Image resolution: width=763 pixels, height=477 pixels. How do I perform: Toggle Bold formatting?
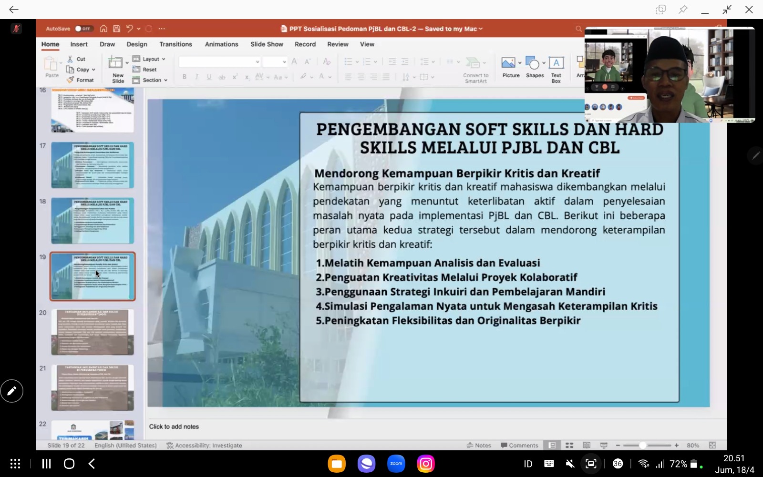[x=184, y=77]
